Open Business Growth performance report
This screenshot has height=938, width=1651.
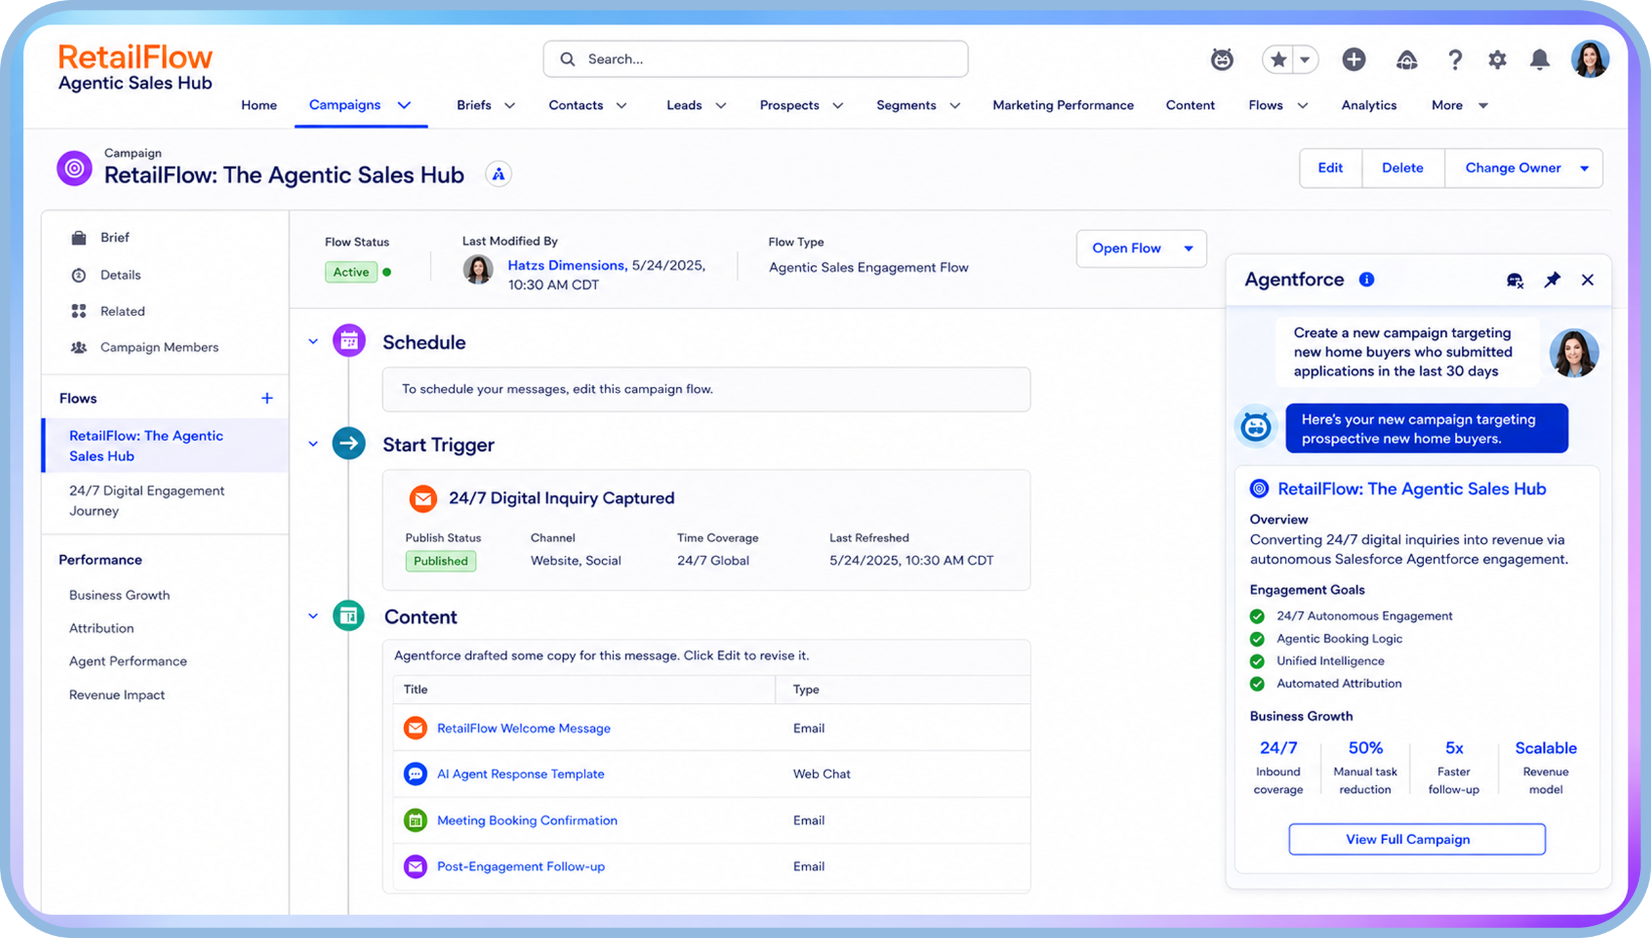pyautogui.click(x=119, y=595)
